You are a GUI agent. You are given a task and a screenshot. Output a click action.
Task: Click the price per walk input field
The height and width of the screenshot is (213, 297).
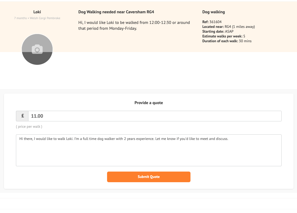(155, 116)
